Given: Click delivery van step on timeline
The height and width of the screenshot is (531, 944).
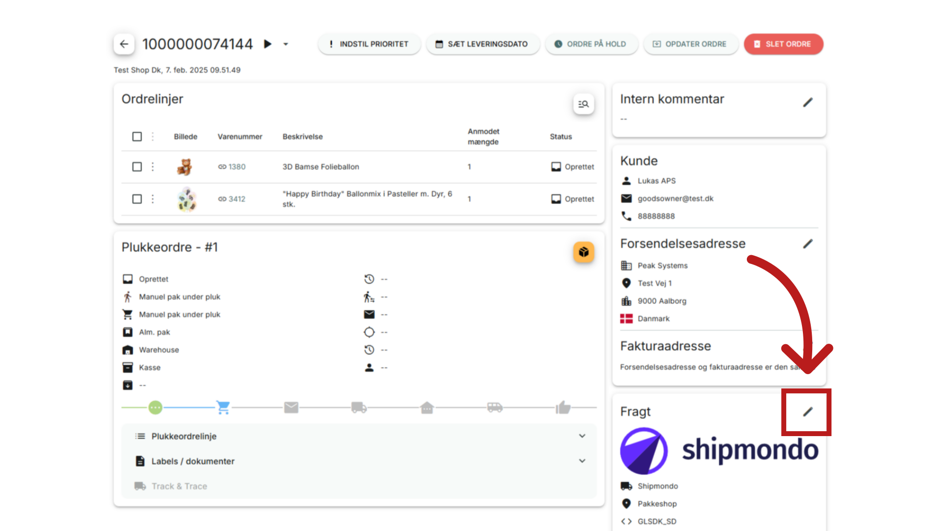Looking at the screenshot, I should (495, 407).
